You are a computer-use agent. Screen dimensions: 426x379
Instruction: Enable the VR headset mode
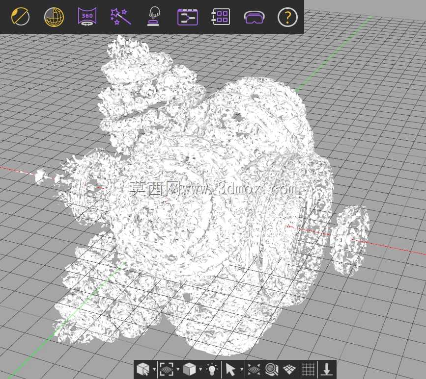point(254,17)
